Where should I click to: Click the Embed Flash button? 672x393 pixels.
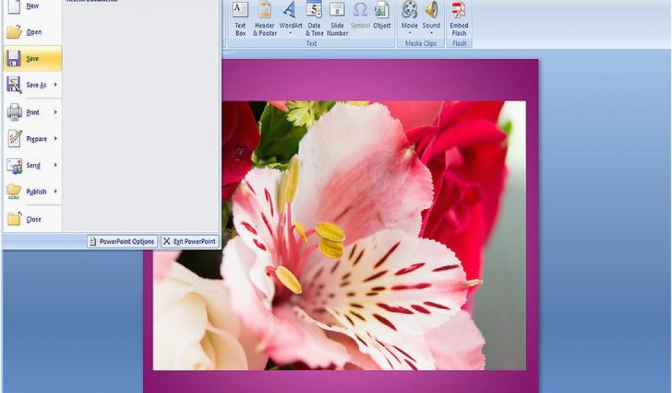coord(459,19)
